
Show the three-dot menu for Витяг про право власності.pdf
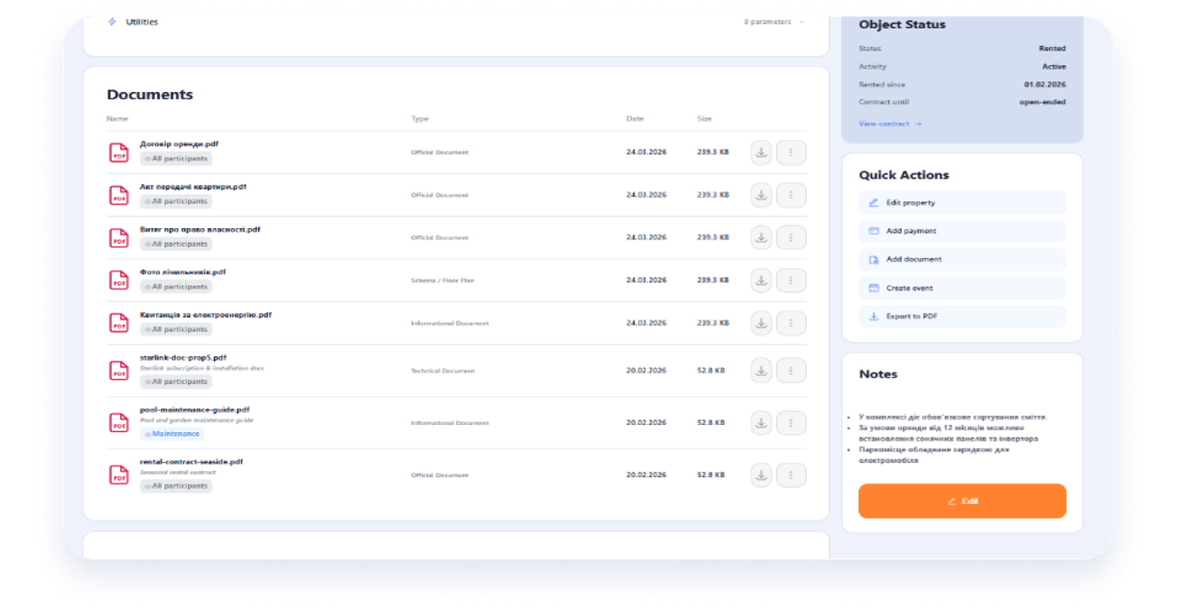(x=791, y=237)
